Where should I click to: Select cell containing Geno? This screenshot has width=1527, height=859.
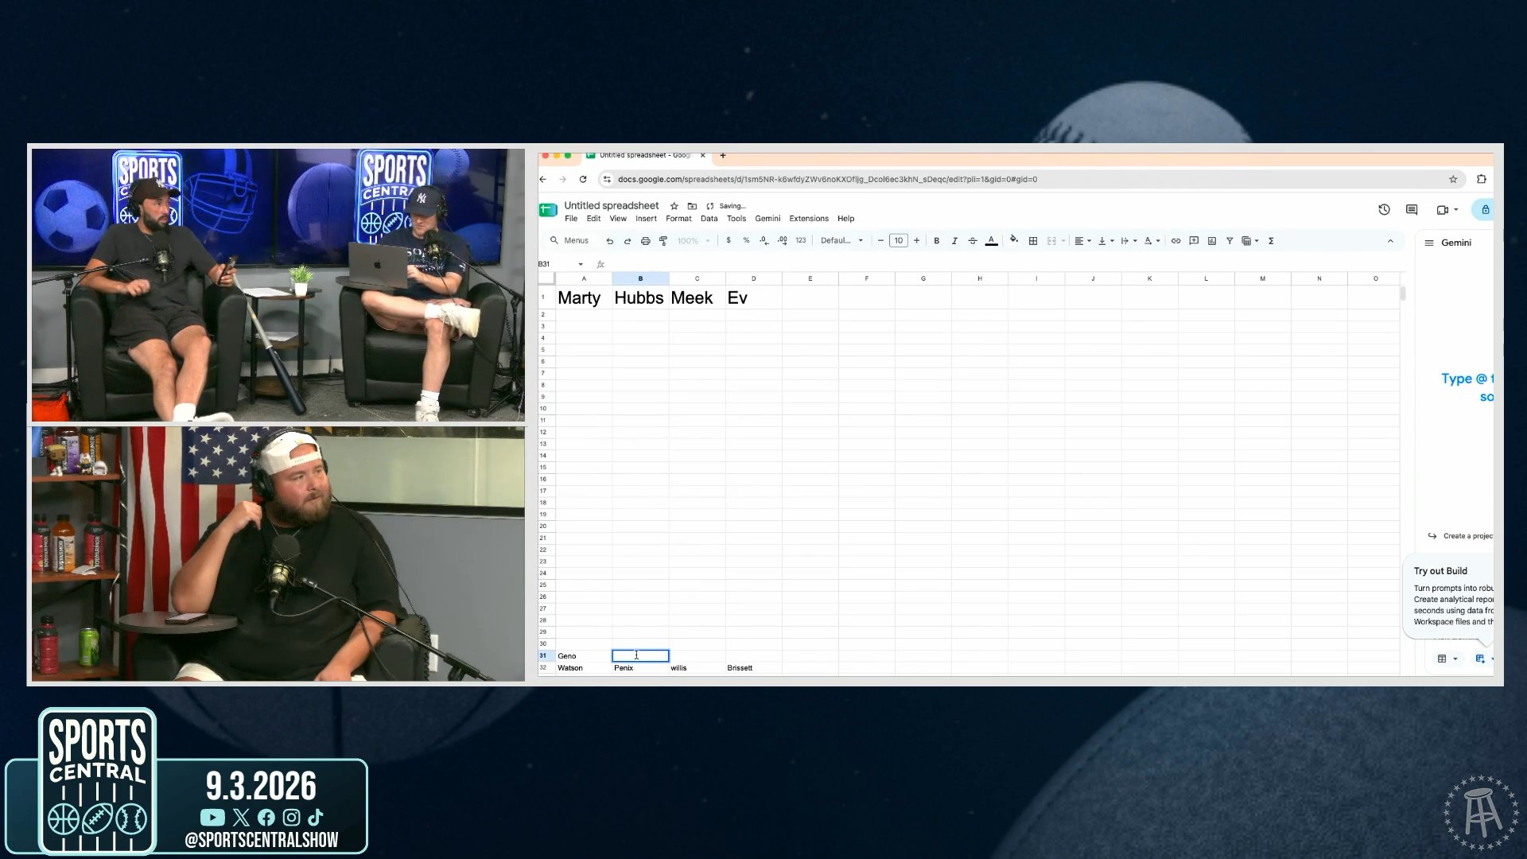coord(584,656)
